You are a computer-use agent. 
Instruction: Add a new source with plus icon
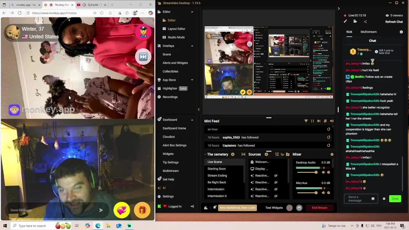click(266, 154)
